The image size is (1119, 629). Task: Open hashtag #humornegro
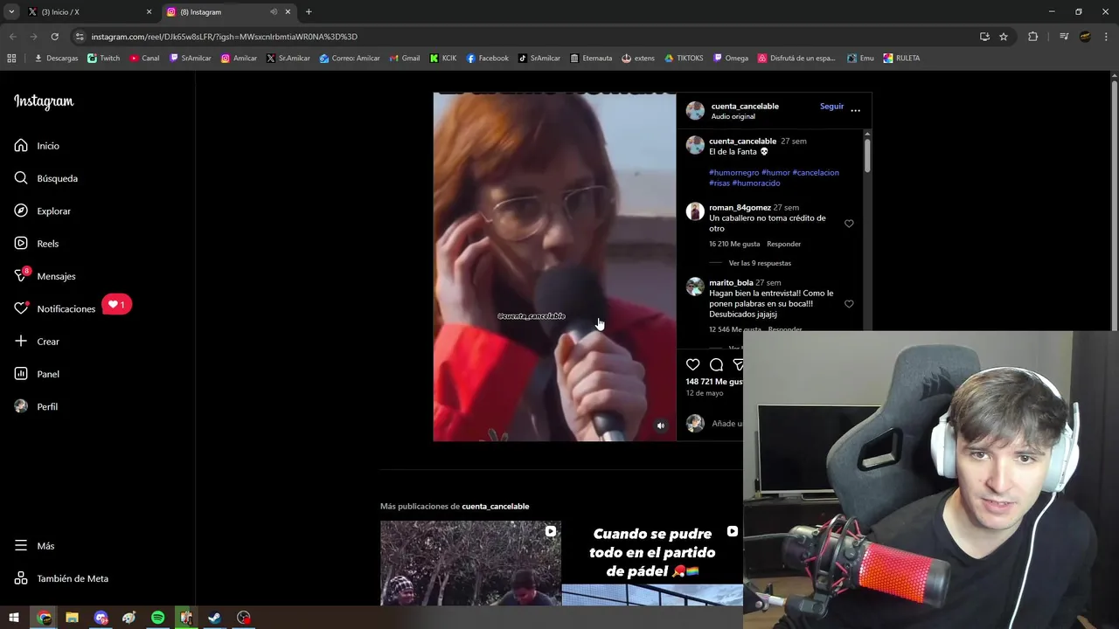[x=733, y=173]
